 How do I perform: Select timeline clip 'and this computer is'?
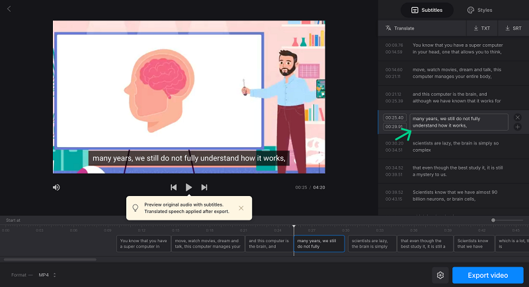(x=269, y=243)
